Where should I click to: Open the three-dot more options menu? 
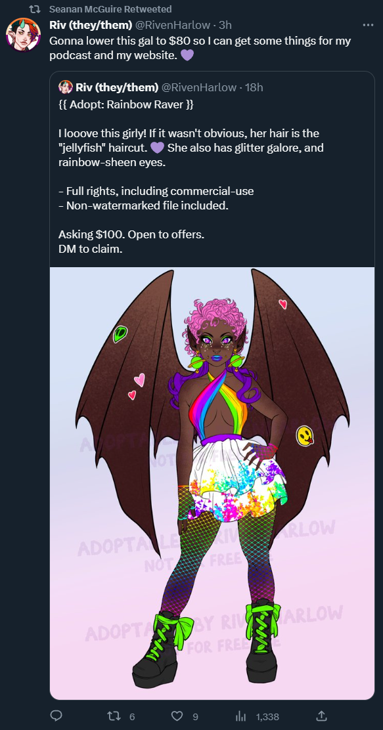pyautogui.click(x=368, y=25)
